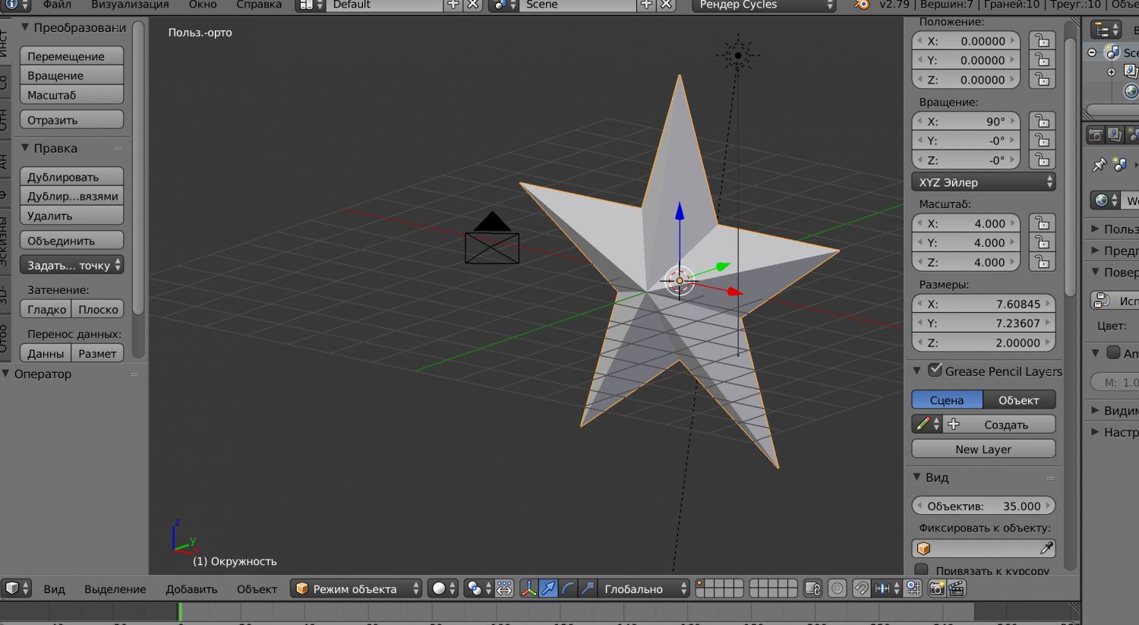Image resolution: width=1139 pixels, height=625 pixels.
Task: Open the Визуализация menu in top bar
Action: (130, 5)
